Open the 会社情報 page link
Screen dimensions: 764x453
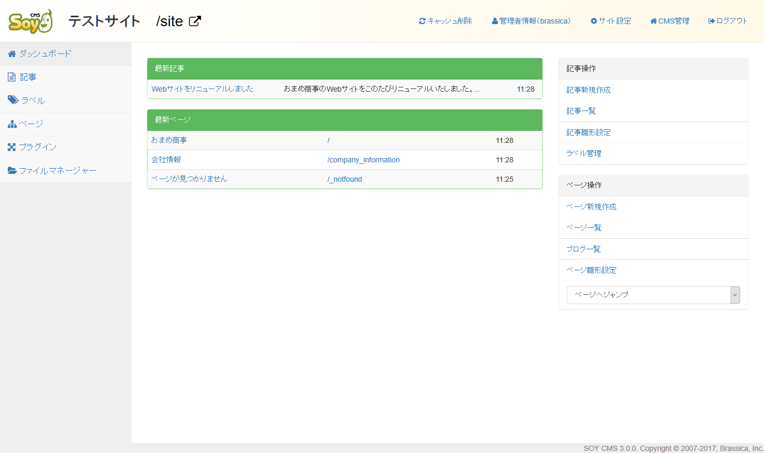tap(166, 160)
